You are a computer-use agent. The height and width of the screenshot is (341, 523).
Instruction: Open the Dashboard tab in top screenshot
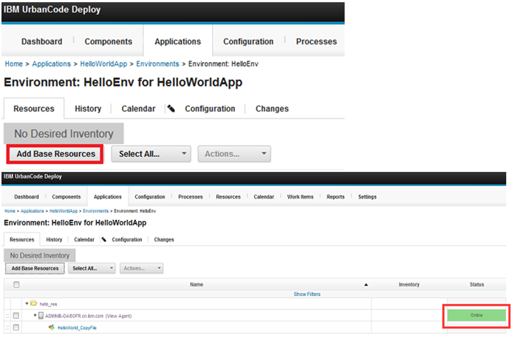point(41,41)
